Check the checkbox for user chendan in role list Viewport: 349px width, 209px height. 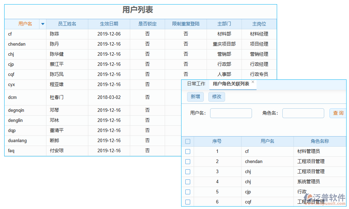coord(188,161)
